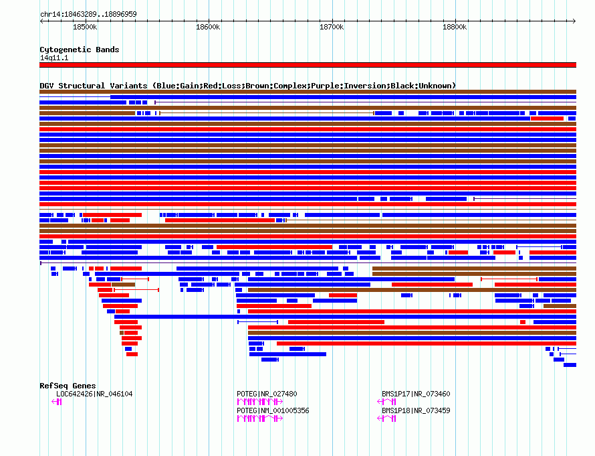Click the POTEG|NR_027480 gene label
The width and height of the screenshot is (595, 456).
click(x=267, y=394)
